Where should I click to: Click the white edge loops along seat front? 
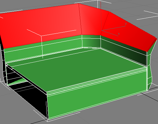pos(97,81)
